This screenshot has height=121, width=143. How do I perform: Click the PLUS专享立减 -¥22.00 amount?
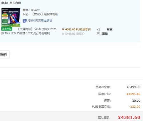click(135, 107)
